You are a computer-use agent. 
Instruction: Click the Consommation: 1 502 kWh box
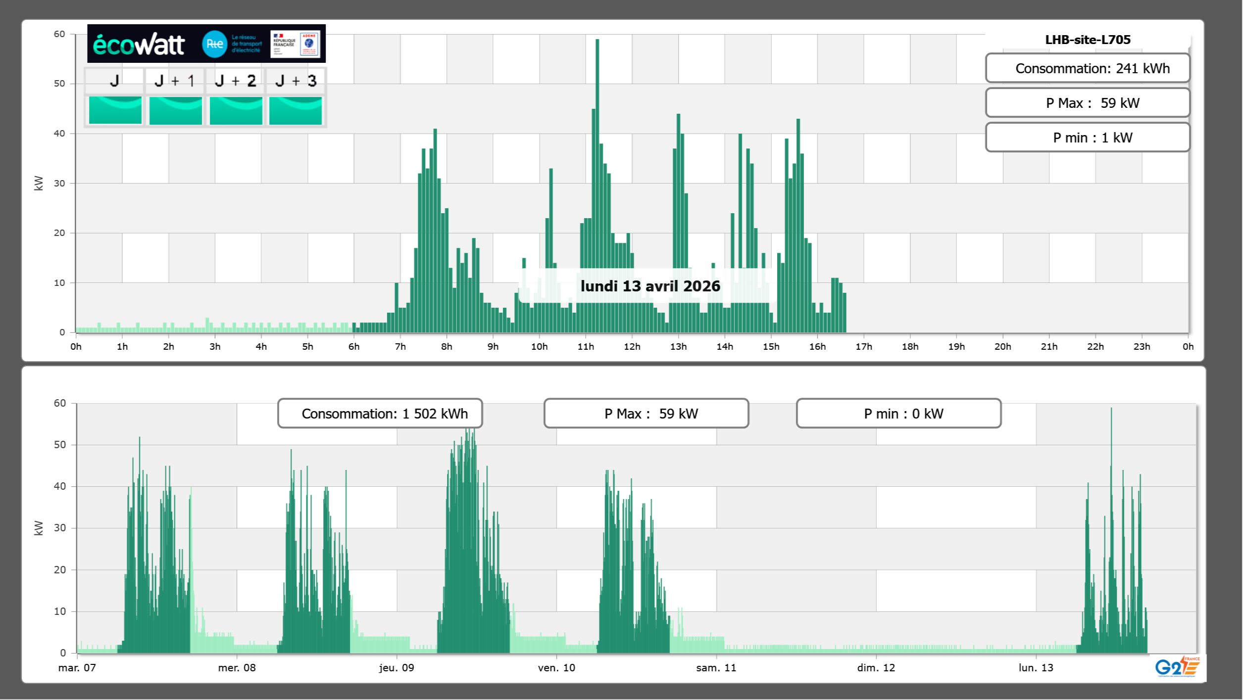[380, 414]
